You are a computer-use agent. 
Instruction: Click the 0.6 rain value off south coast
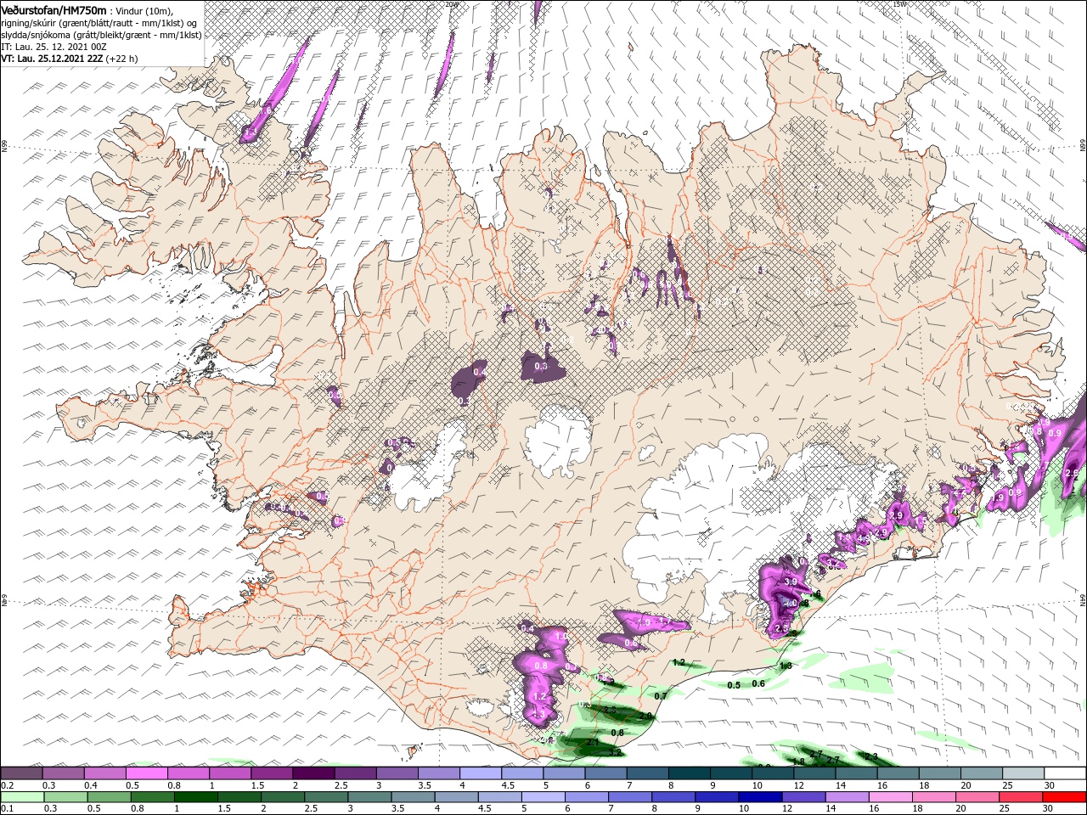point(758,683)
